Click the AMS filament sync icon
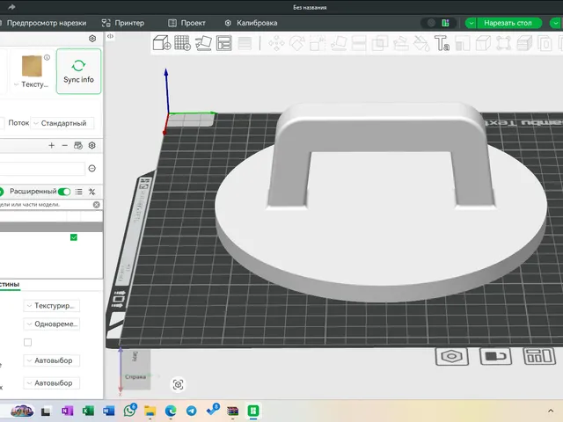 (78, 145)
